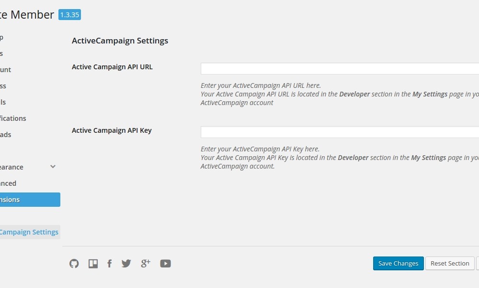This screenshot has width=479, height=288.
Task: Focus the Active Campaign API URL field
Action: [x=340, y=69]
